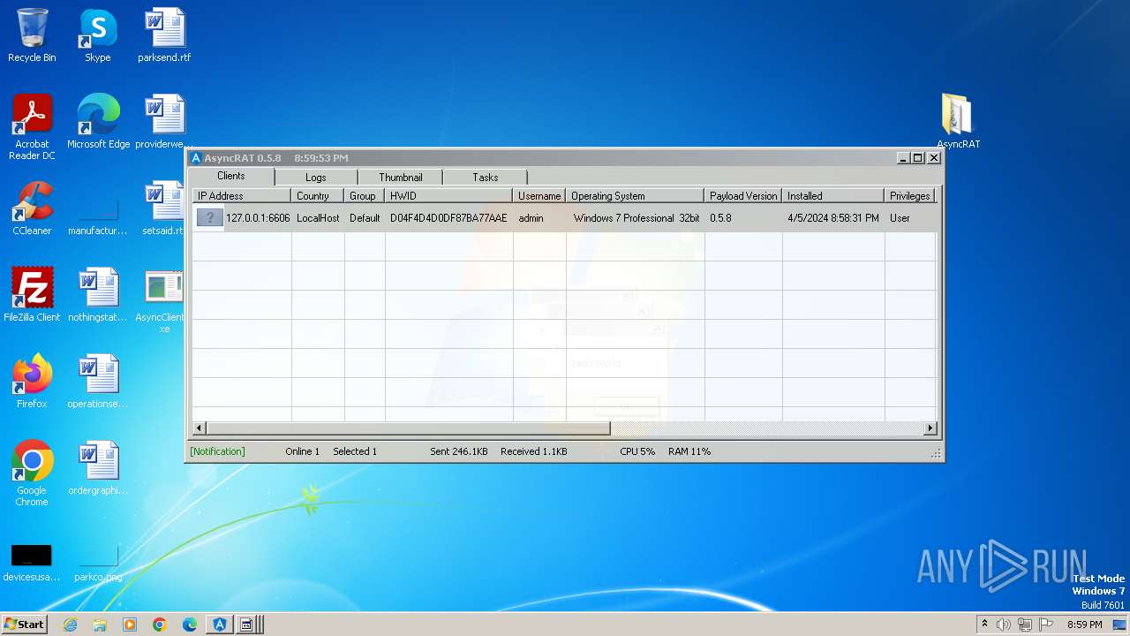Image resolution: width=1130 pixels, height=636 pixels.
Task: Launch Firefox from the desktop
Action: [x=32, y=382]
